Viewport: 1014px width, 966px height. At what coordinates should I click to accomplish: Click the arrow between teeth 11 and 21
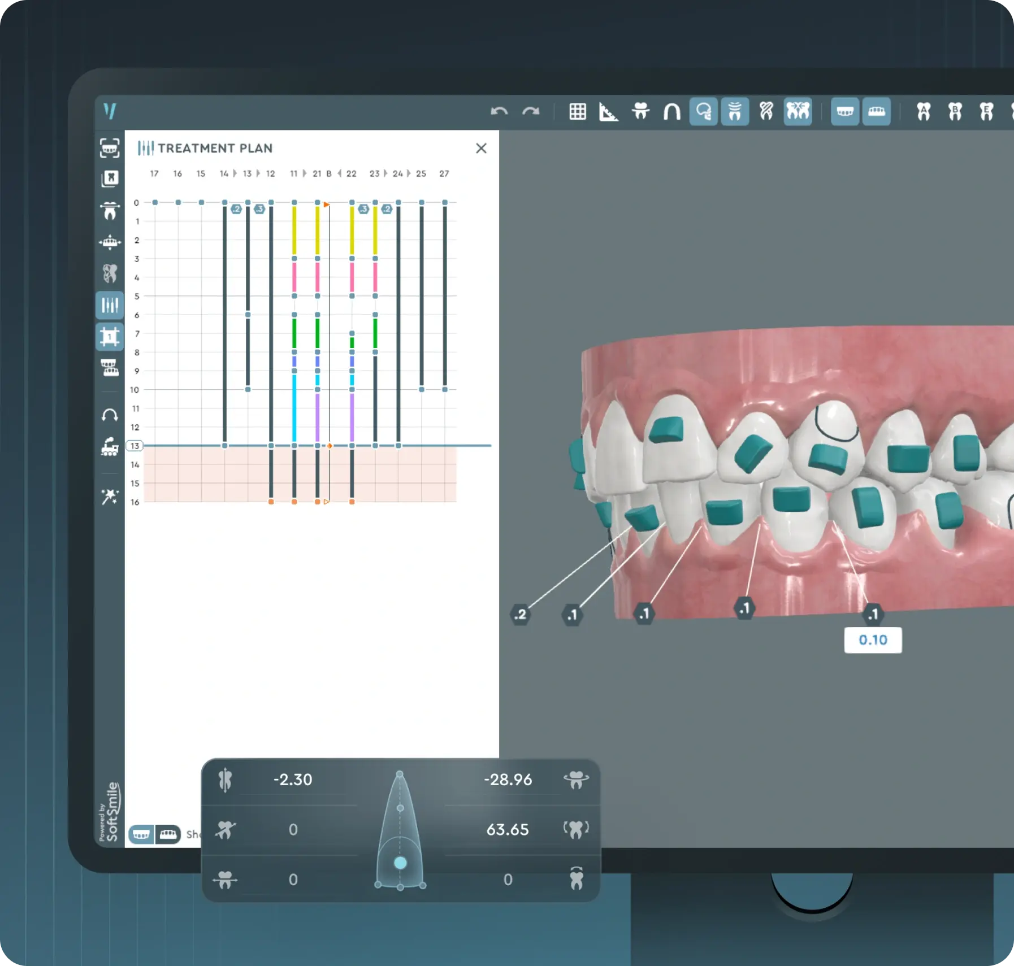pos(305,173)
